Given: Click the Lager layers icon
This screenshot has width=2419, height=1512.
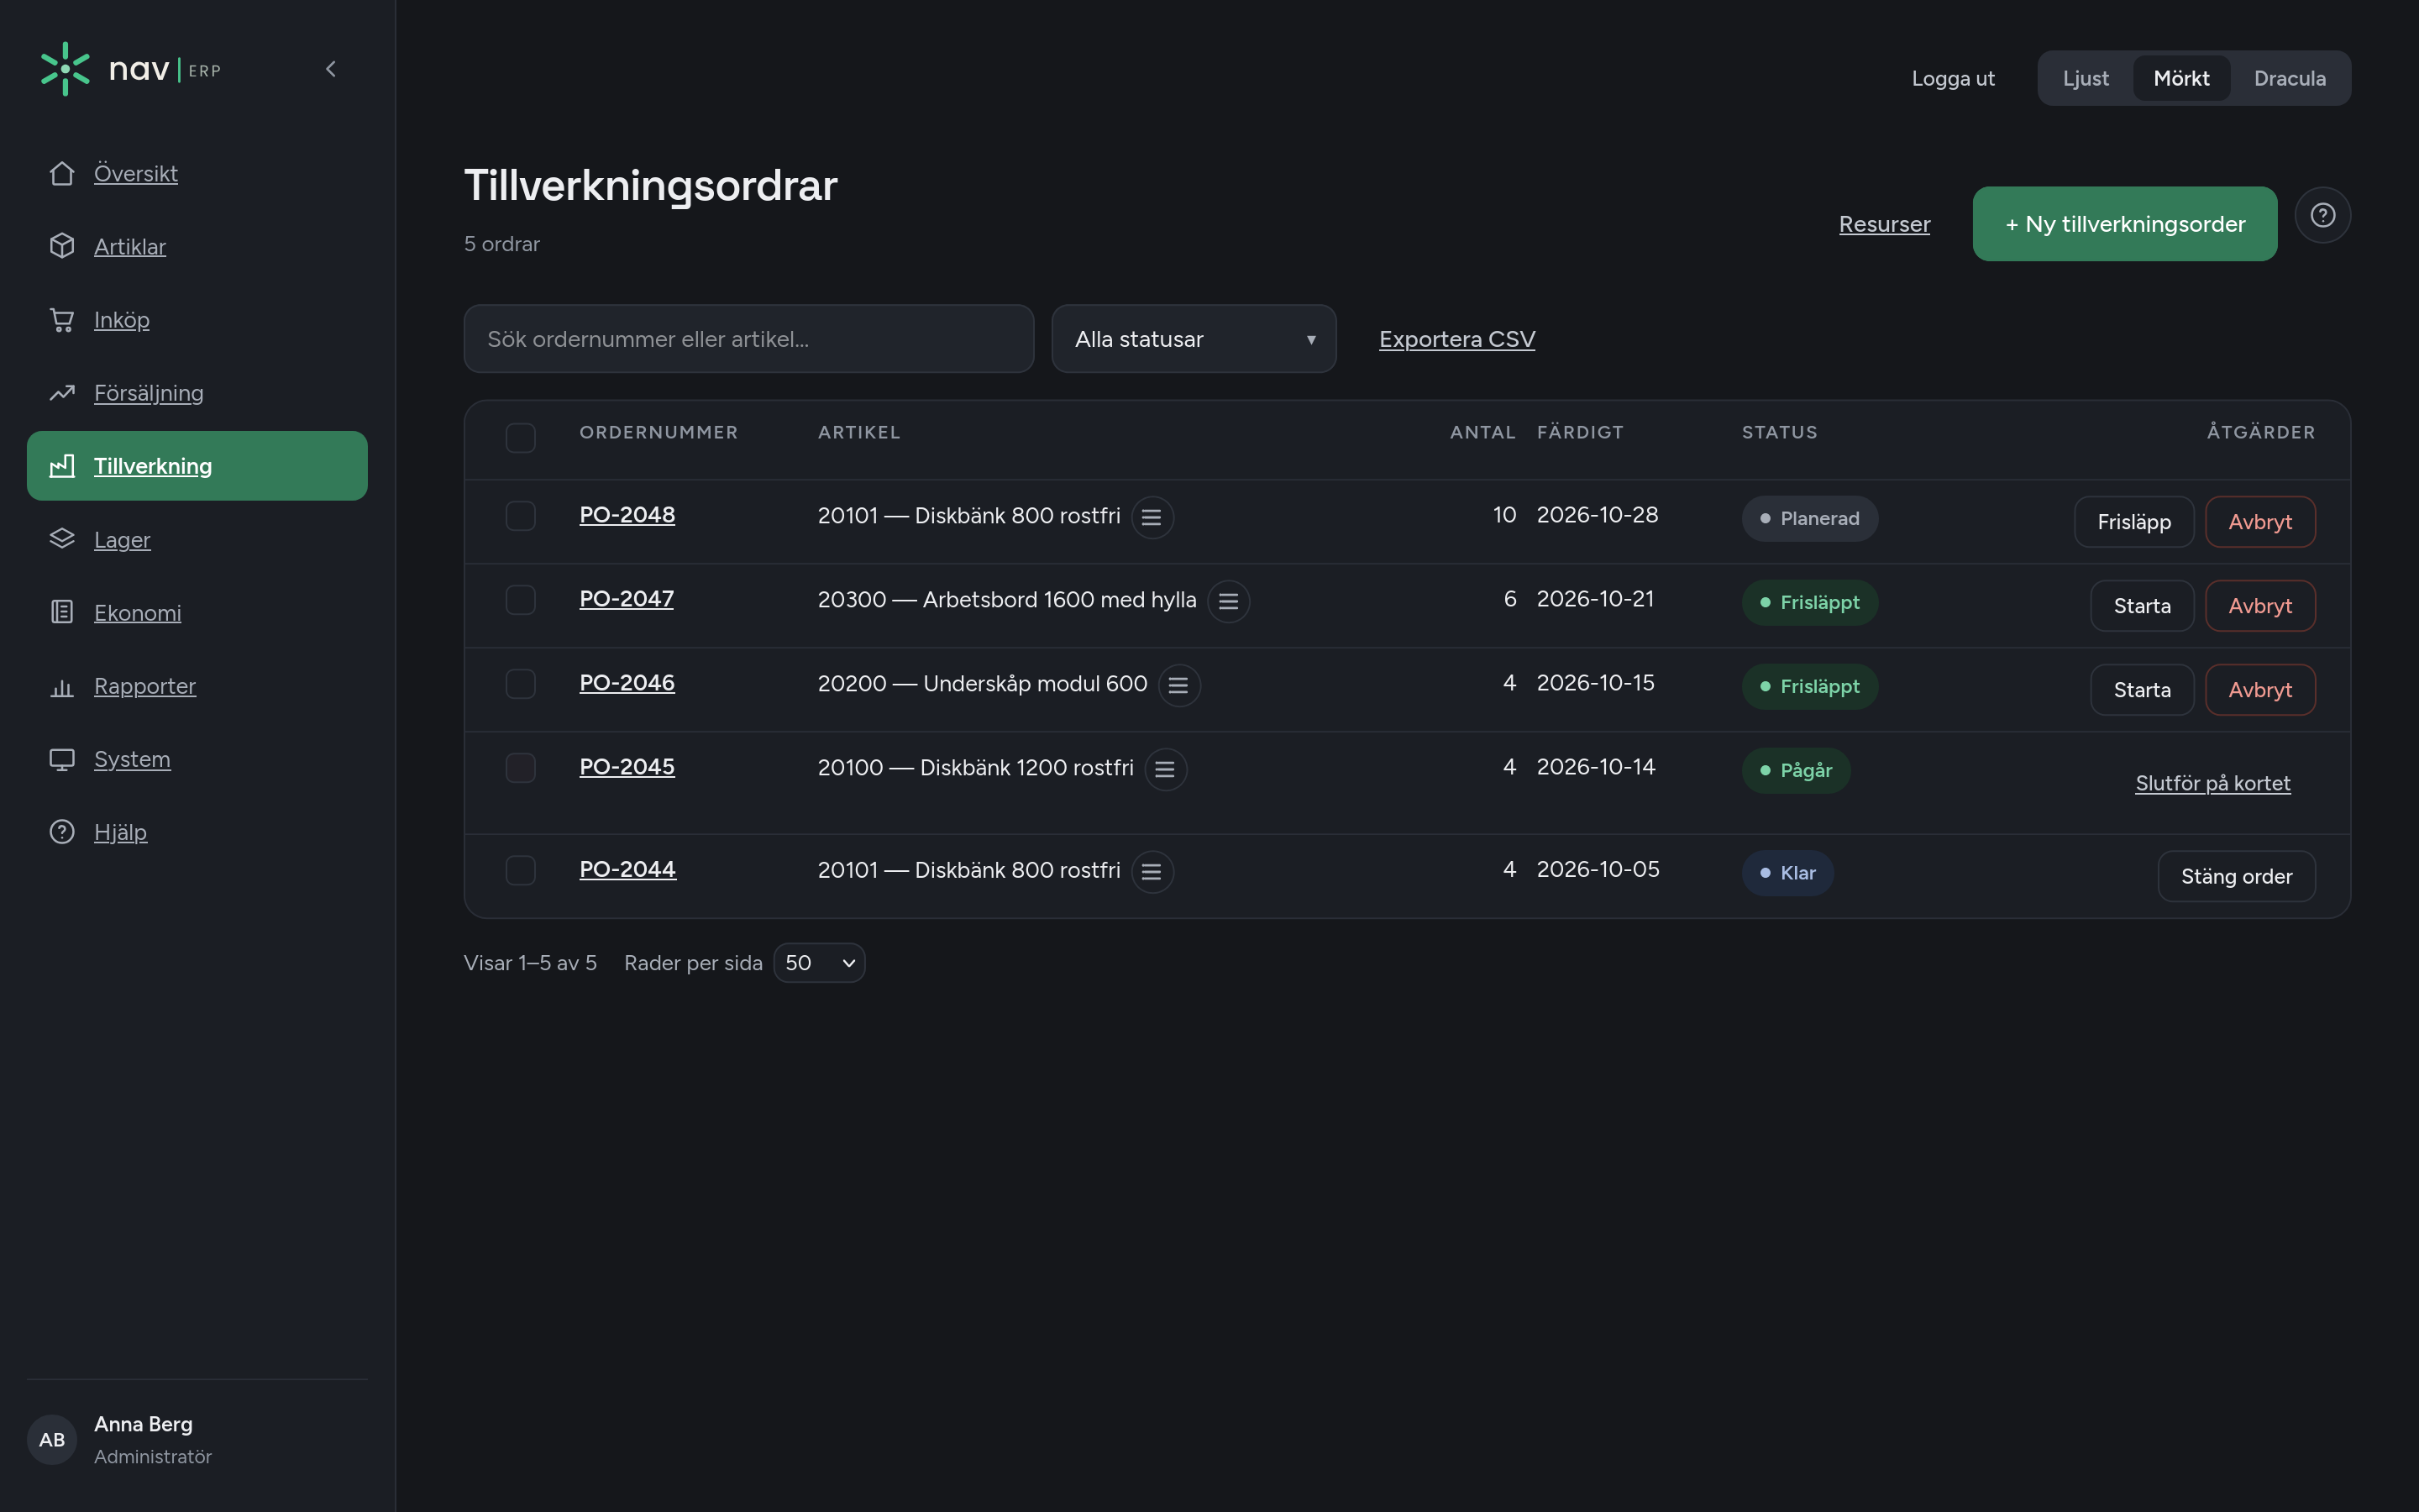Looking at the screenshot, I should pyautogui.click(x=62, y=539).
